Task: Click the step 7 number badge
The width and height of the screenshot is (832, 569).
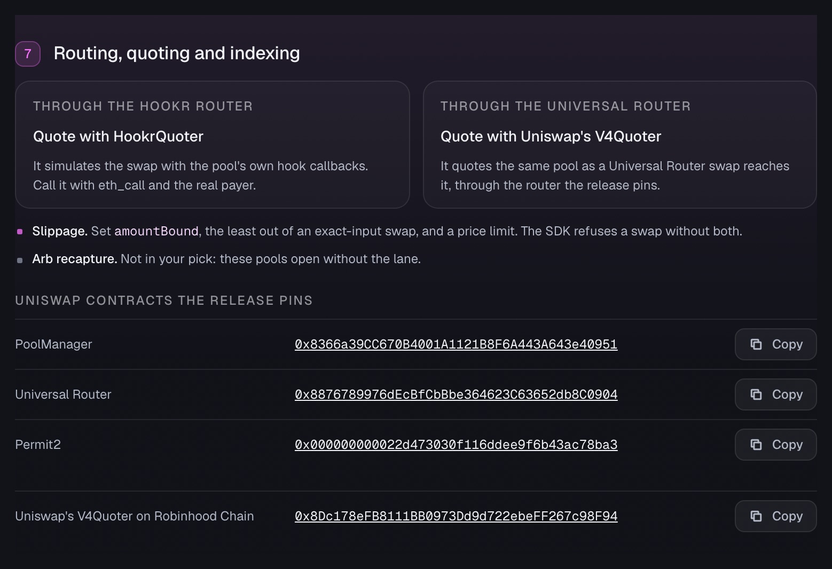Action: tap(28, 54)
